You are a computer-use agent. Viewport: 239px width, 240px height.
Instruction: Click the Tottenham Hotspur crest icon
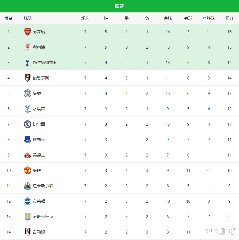(28, 63)
